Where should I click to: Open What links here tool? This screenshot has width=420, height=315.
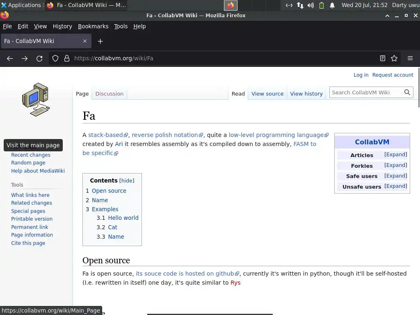tap(30, 195)
